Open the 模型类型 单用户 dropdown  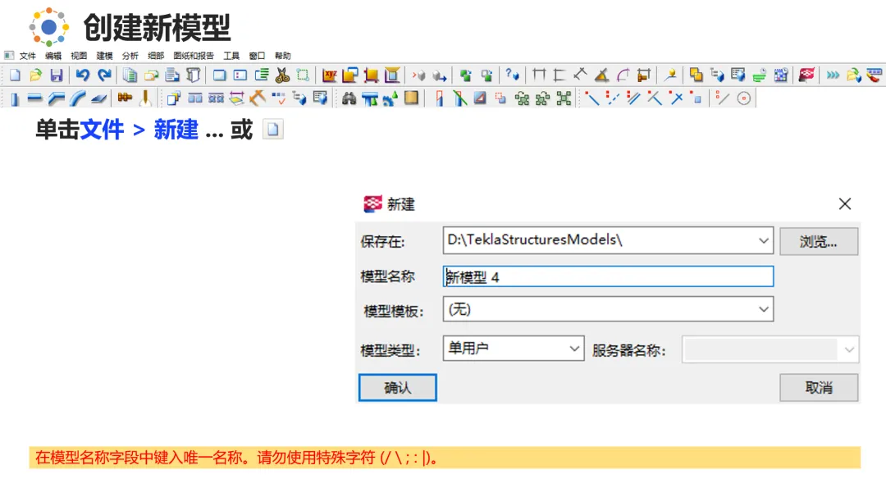[513, 349]
